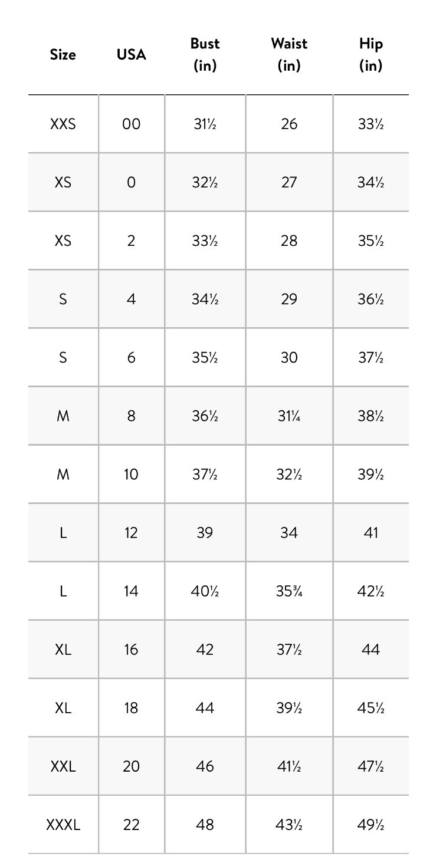433x863 pixels.
Task: Select USA size 16 cell
Action: tap(131, 649)
